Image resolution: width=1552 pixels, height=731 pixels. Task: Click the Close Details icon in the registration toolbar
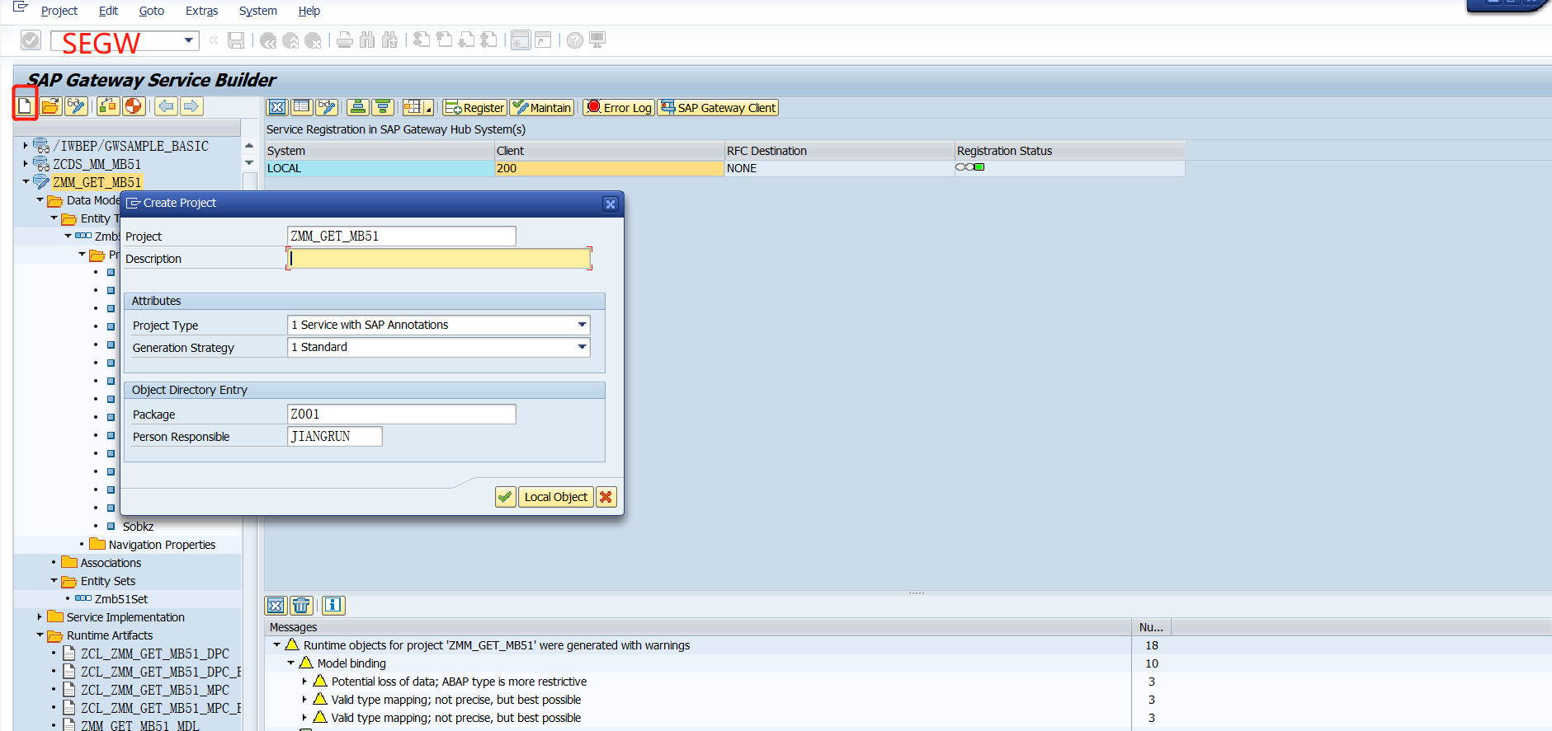click(277, 107)
